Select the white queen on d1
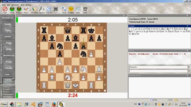The image size is (191, 107). pyautogui.click(x=68, y=85)
